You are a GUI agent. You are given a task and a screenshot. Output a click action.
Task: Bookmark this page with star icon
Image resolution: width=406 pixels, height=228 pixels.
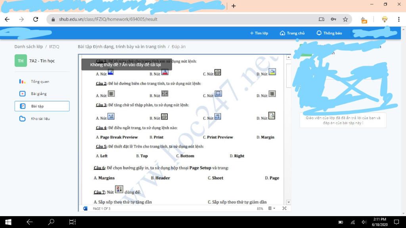pos(345,19)
